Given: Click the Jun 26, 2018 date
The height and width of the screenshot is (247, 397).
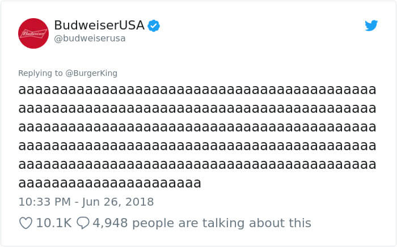Looking at the screenshot, I should 118,202.
